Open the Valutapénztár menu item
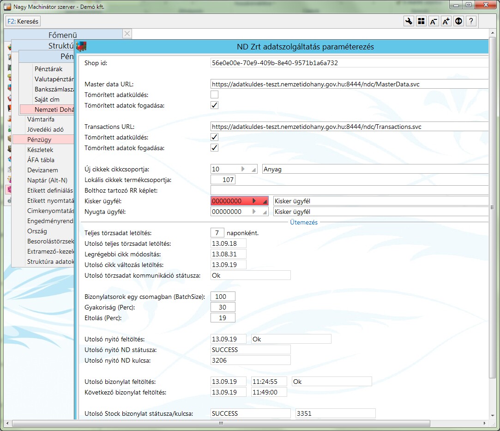This screenshot has width=500, height=431. [54, 79]
